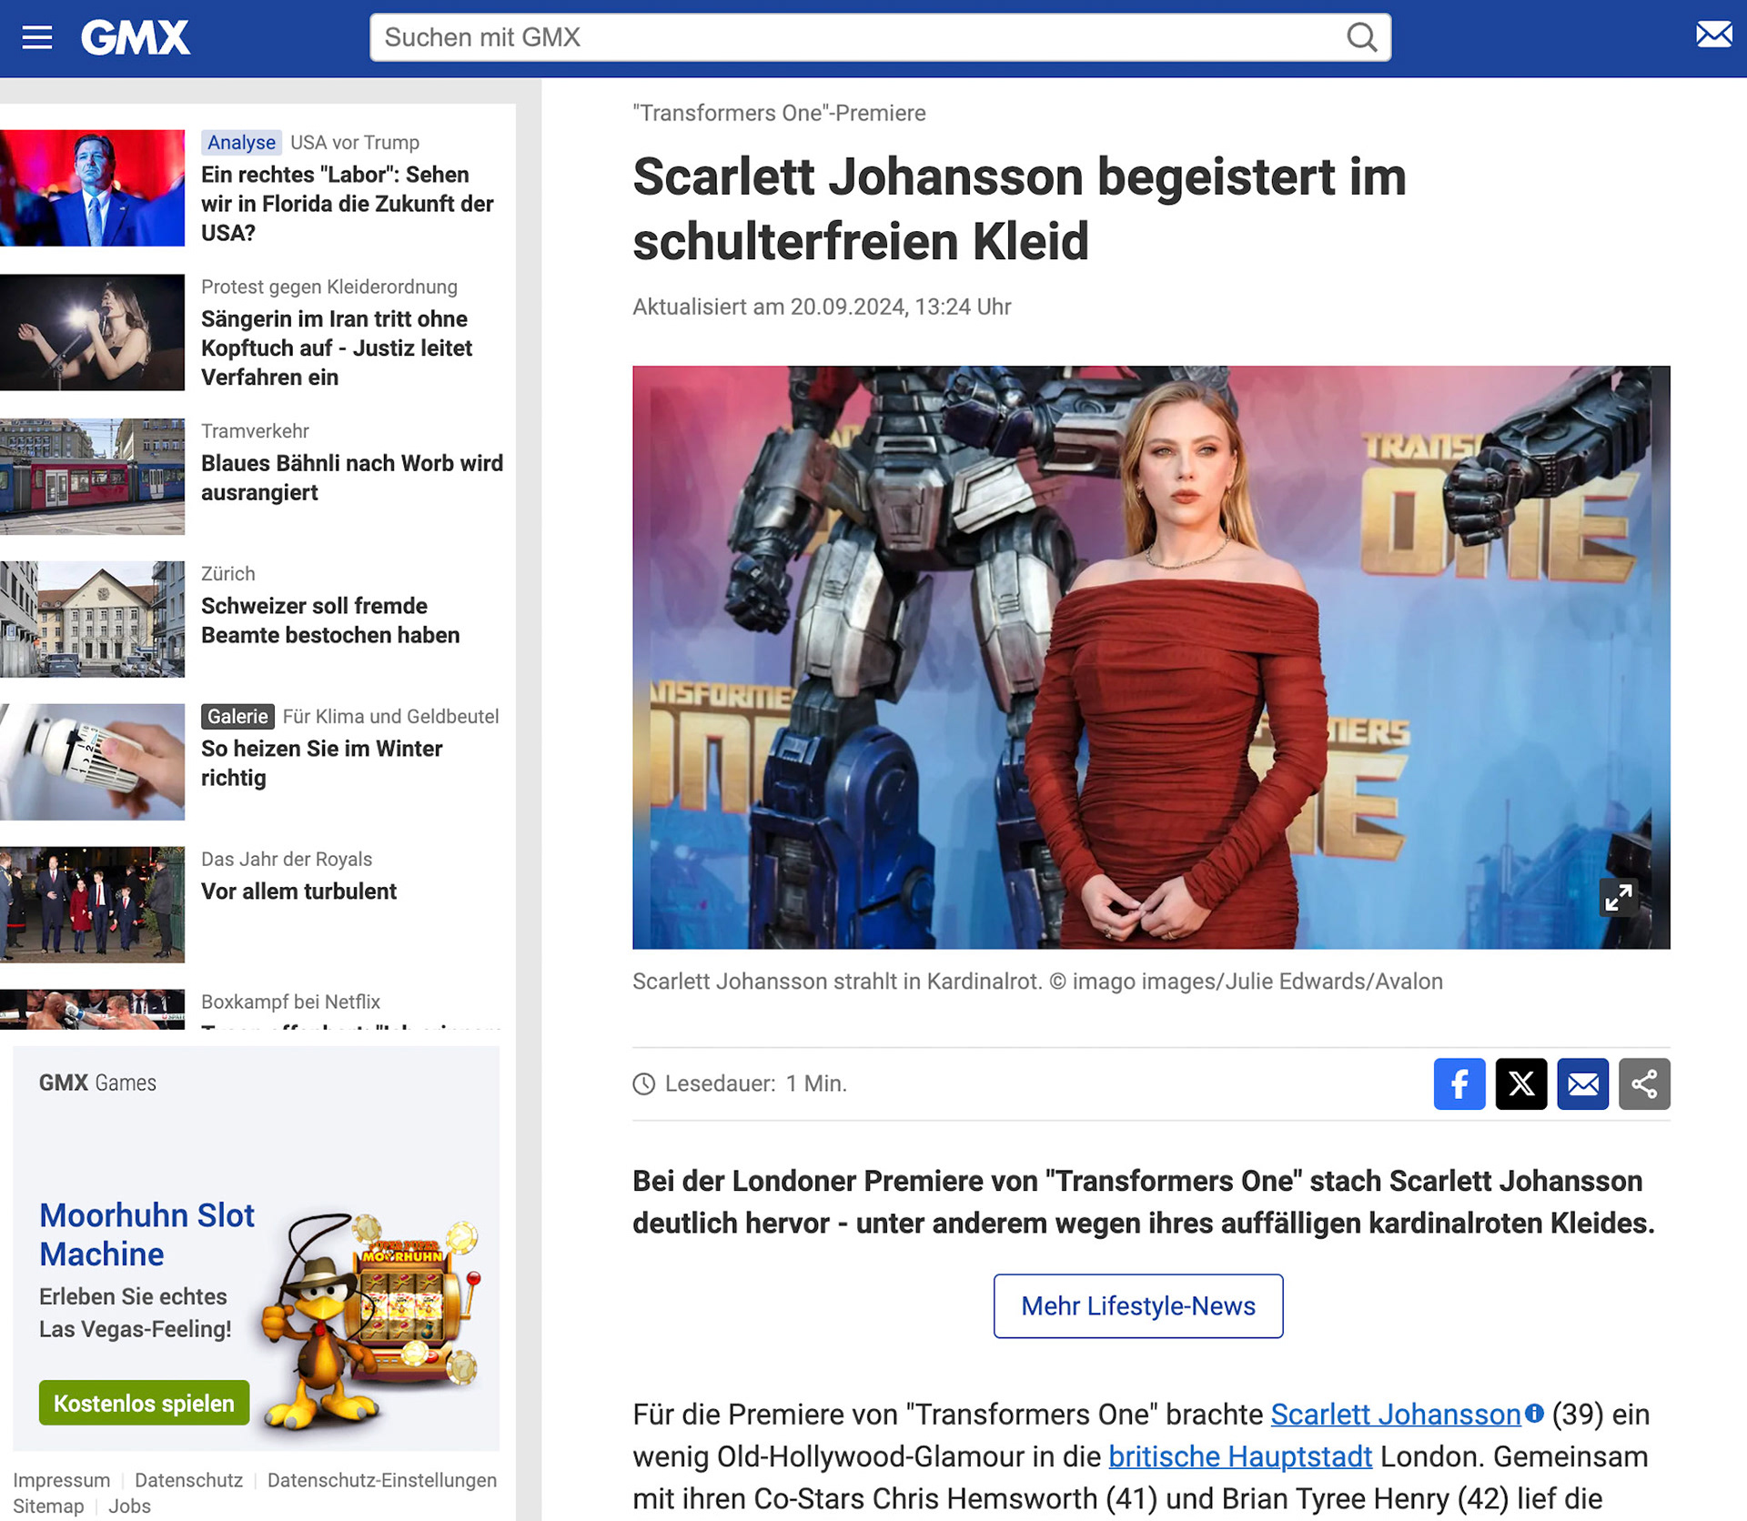Open the Scarlett Johansson hyperlink in text
This screenshot has height=1521, width=1747.
(1395, 1415)
